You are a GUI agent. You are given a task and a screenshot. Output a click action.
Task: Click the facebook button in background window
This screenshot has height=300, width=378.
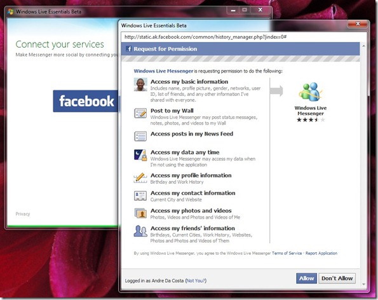click(86, 101)
